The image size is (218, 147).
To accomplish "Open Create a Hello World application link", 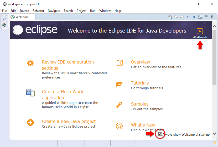I will click(63, 94).
